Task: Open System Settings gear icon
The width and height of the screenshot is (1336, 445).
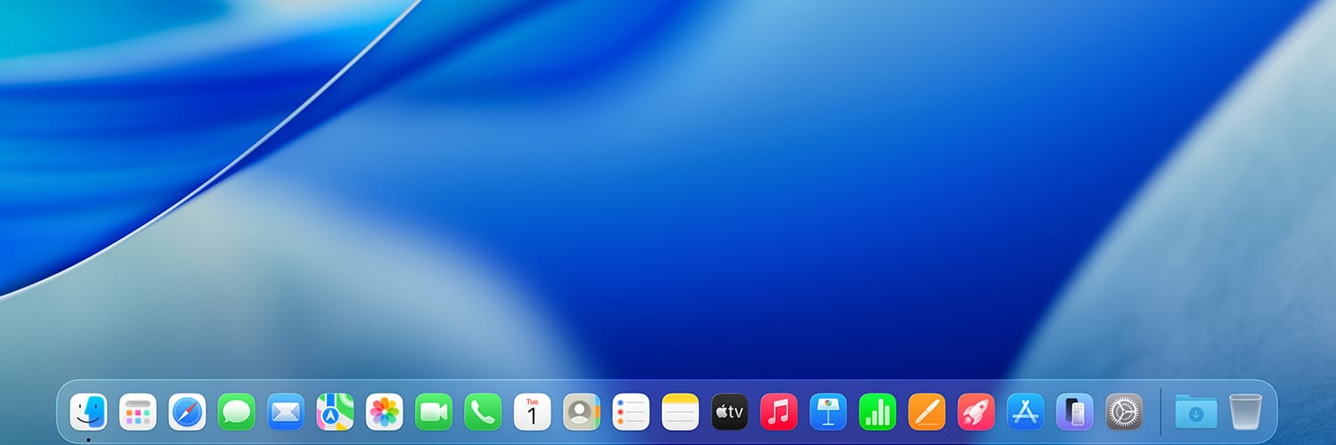Action: [x=1124, y=412]
